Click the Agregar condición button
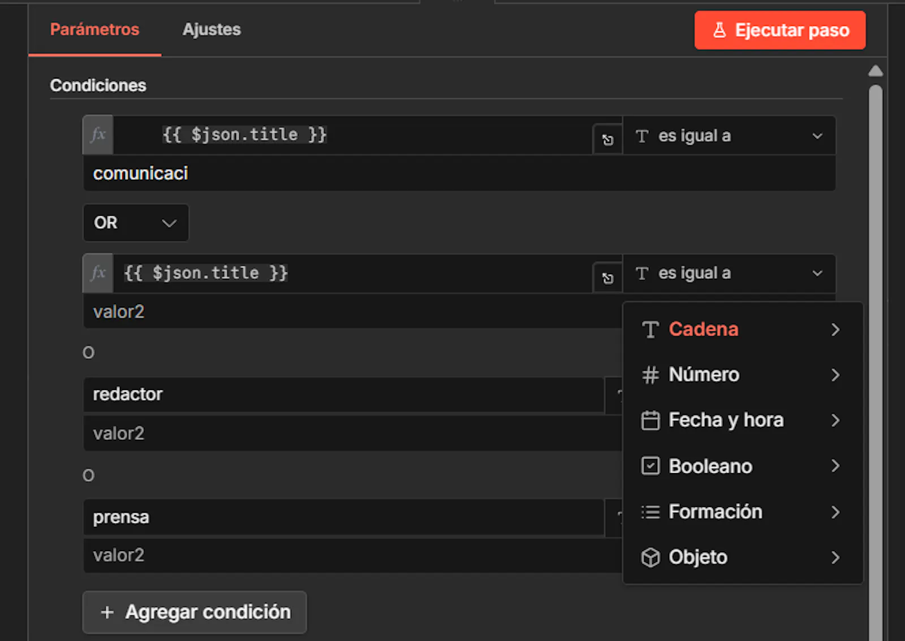The height and width of the screenshot is (641, 905). point(195,612)
